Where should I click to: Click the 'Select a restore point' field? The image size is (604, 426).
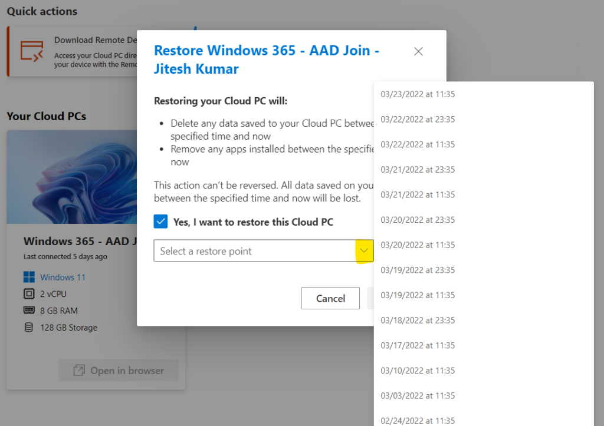pos(264,251)
